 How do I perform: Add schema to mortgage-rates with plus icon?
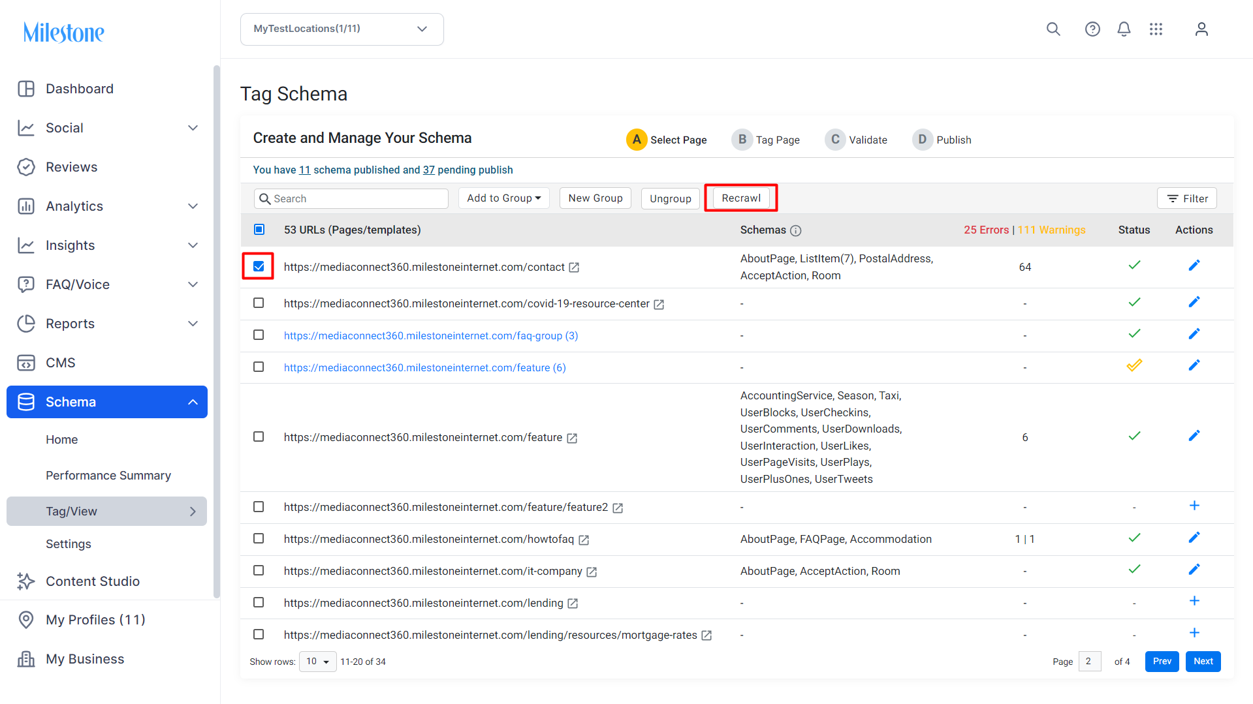point(1194,633)
